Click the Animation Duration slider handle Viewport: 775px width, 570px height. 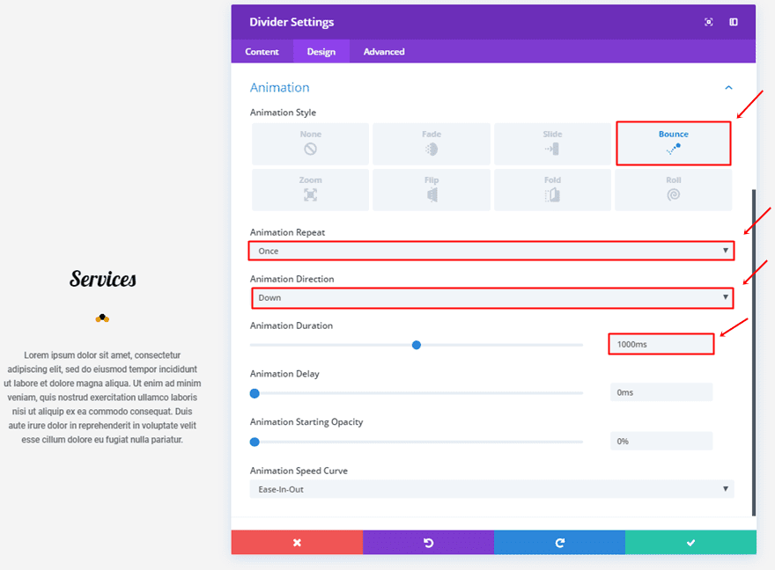(417, 345)
